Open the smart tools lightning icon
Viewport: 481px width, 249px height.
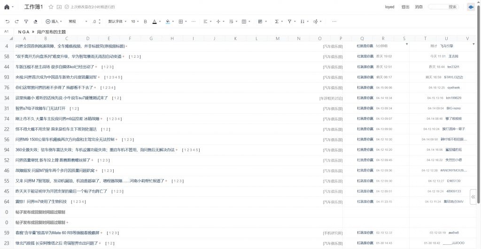(x=315, y=22)
